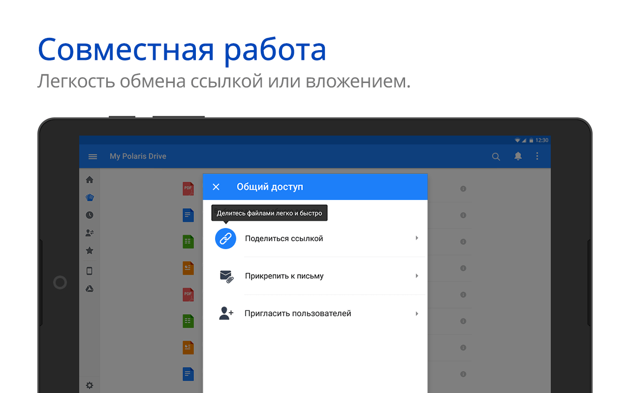Click the search magnifier icon
Viewport: 630px width, 393px height.
pos(496,156)
